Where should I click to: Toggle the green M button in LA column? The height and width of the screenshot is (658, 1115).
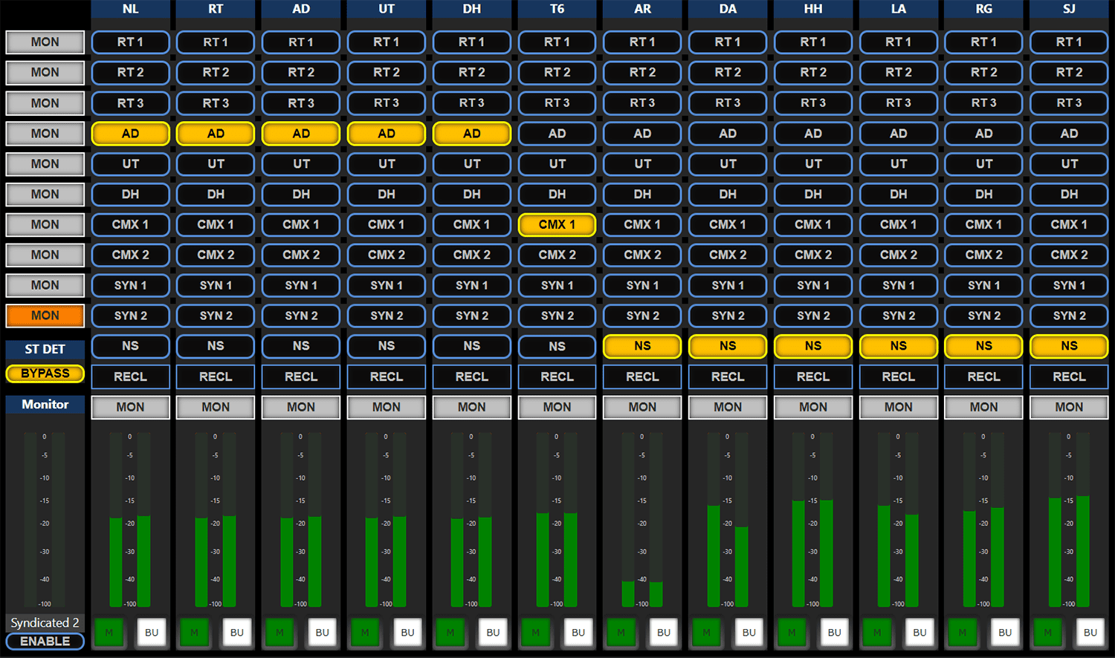click(877, 632)
